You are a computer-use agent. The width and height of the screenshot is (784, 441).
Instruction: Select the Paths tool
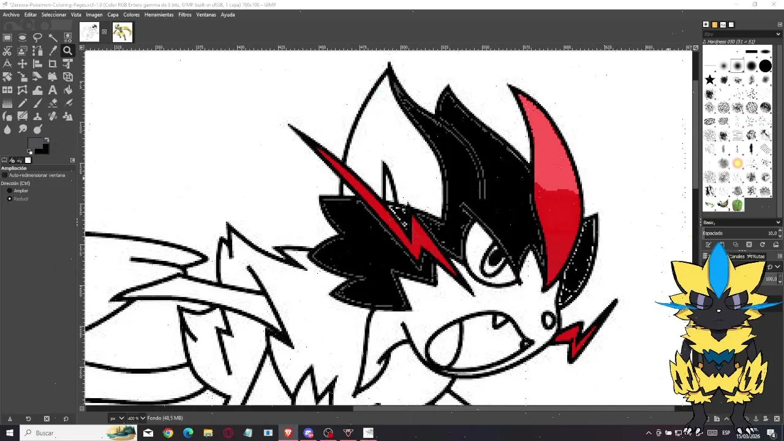pos(37,51)
